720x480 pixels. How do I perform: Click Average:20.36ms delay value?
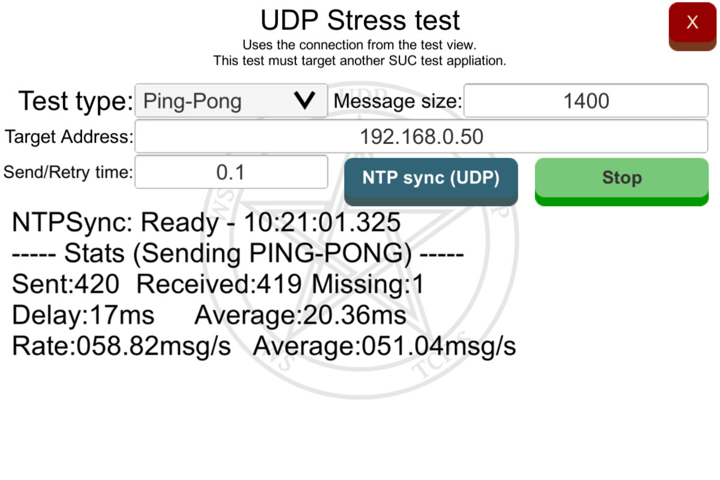click(301, 315)
